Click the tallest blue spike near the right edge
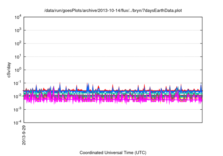The height and width of the screenshot is (156, 223). (x=201, y=86)
